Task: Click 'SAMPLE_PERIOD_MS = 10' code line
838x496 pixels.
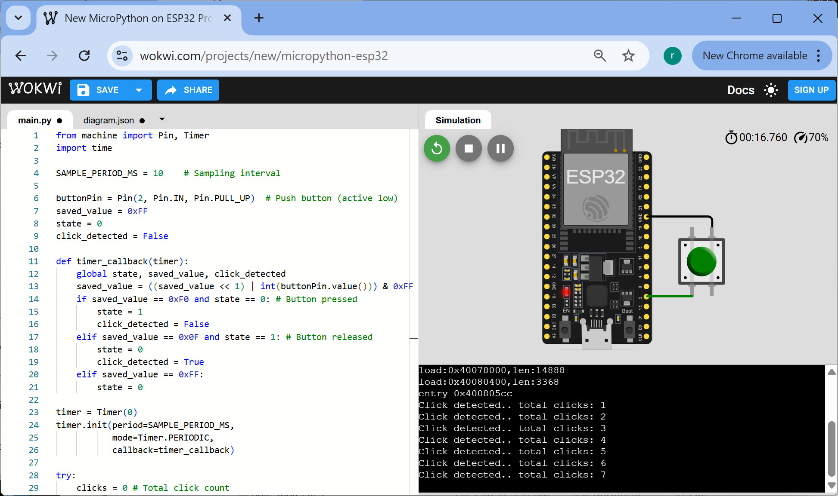Action: coord(109,173)
